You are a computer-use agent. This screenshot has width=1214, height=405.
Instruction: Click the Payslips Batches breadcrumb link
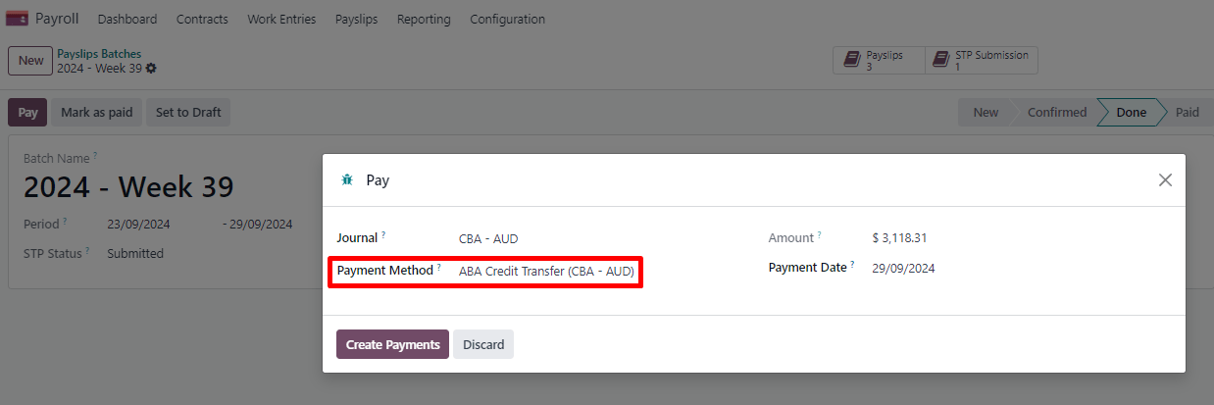pos(99,54)
